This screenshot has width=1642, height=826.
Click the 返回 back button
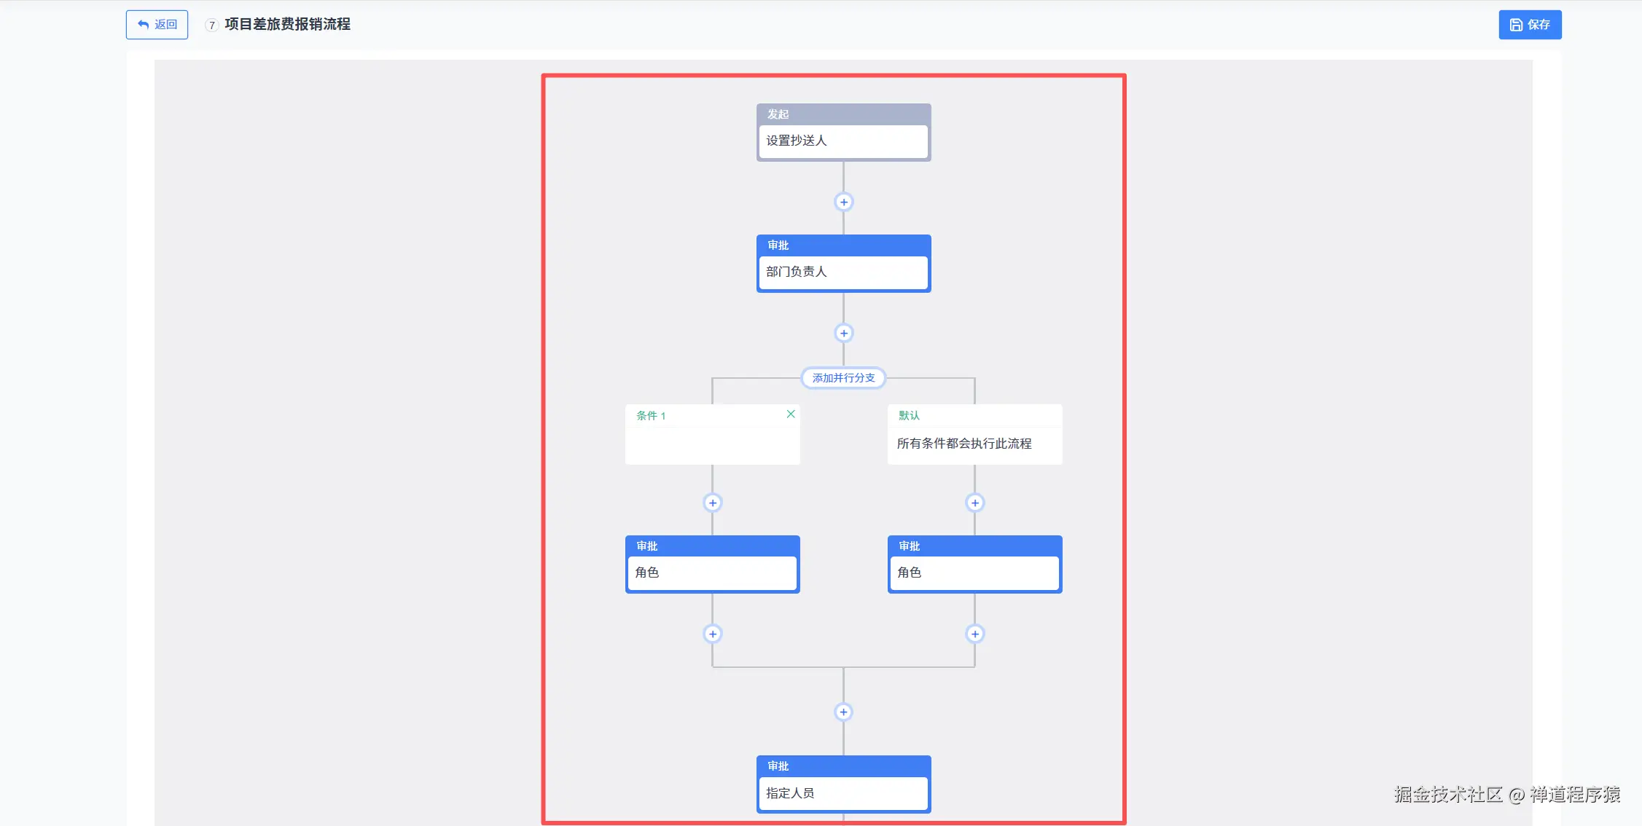(x=157, y=25)
